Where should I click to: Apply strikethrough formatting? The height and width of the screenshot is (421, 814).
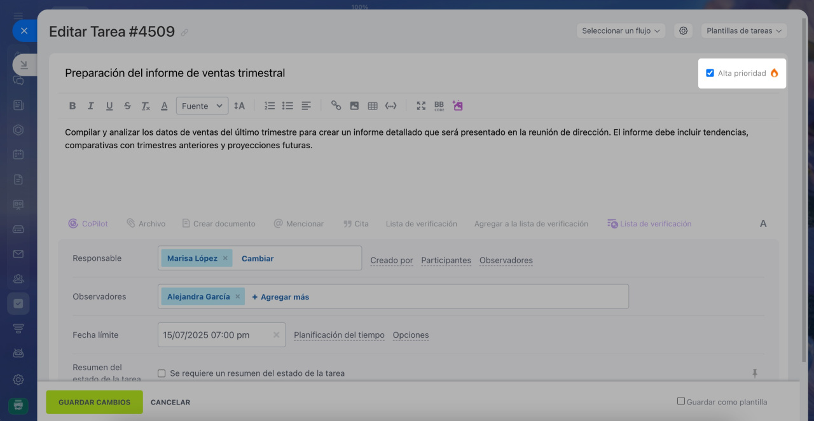pos(127,106)
